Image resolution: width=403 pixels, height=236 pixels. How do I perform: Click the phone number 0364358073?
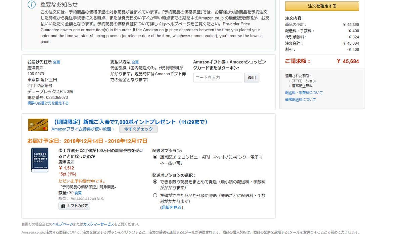pos(57,97)
